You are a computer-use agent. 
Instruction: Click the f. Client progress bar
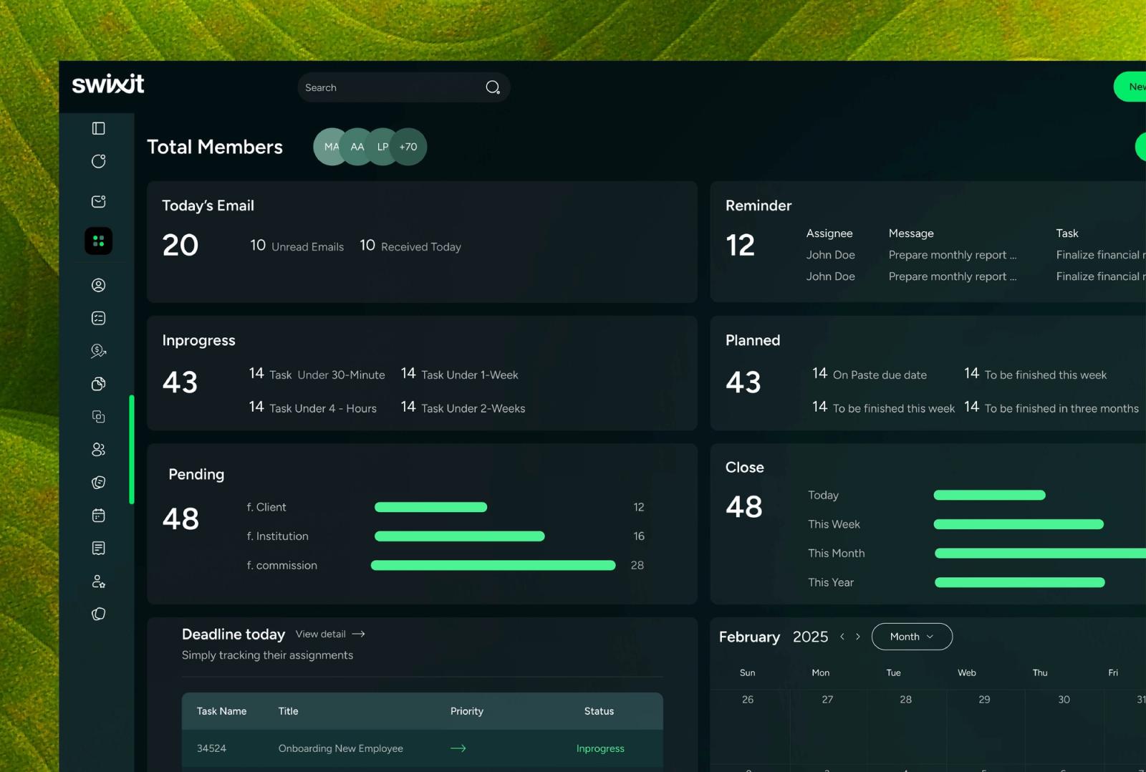(430, 507)
